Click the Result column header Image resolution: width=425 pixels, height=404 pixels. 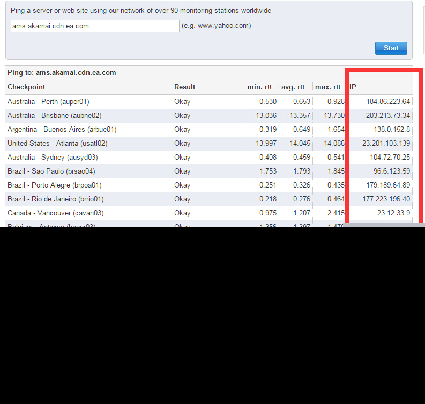coord(184,87)
